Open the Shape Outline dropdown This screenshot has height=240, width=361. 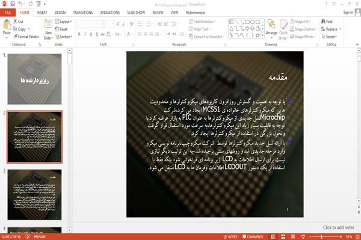click(303, 29)
